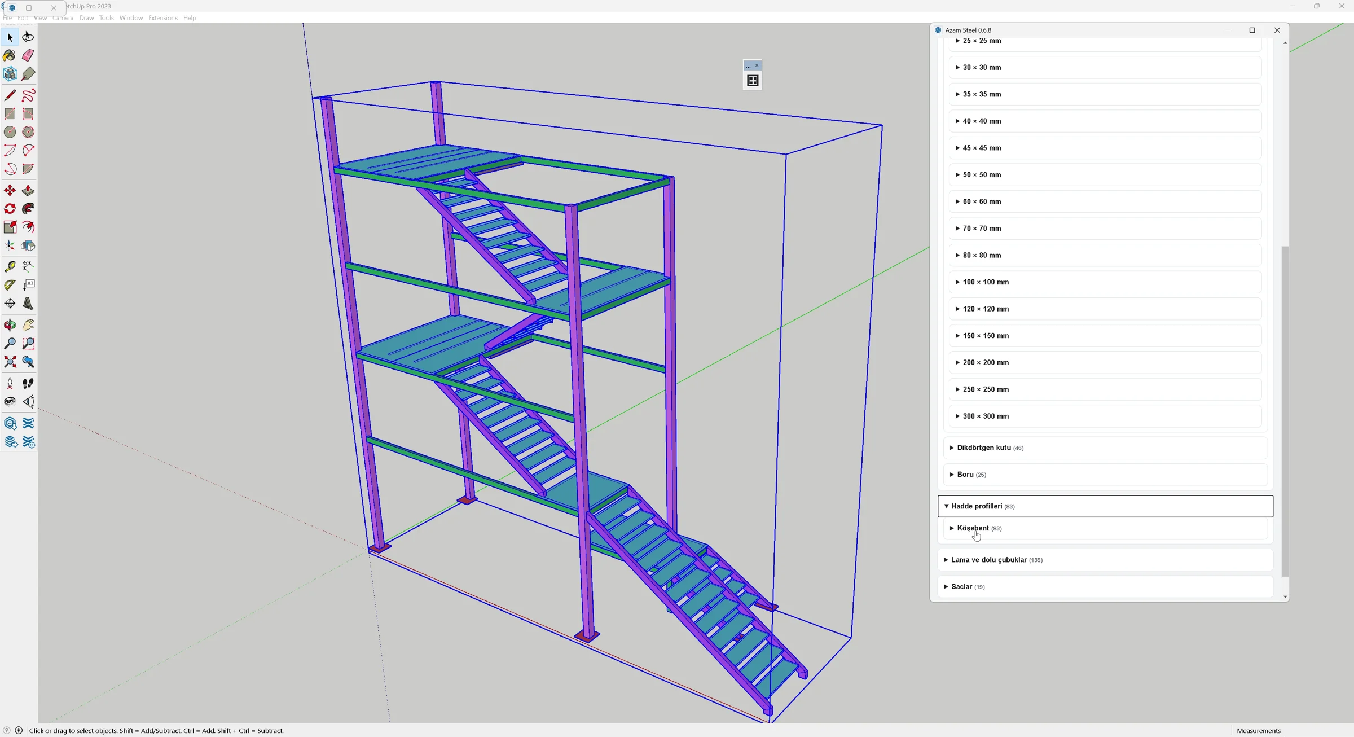Viewport: 1354px width, 737px height.
Task: Click the Zoom Extents tool
Action: point(10,362)
